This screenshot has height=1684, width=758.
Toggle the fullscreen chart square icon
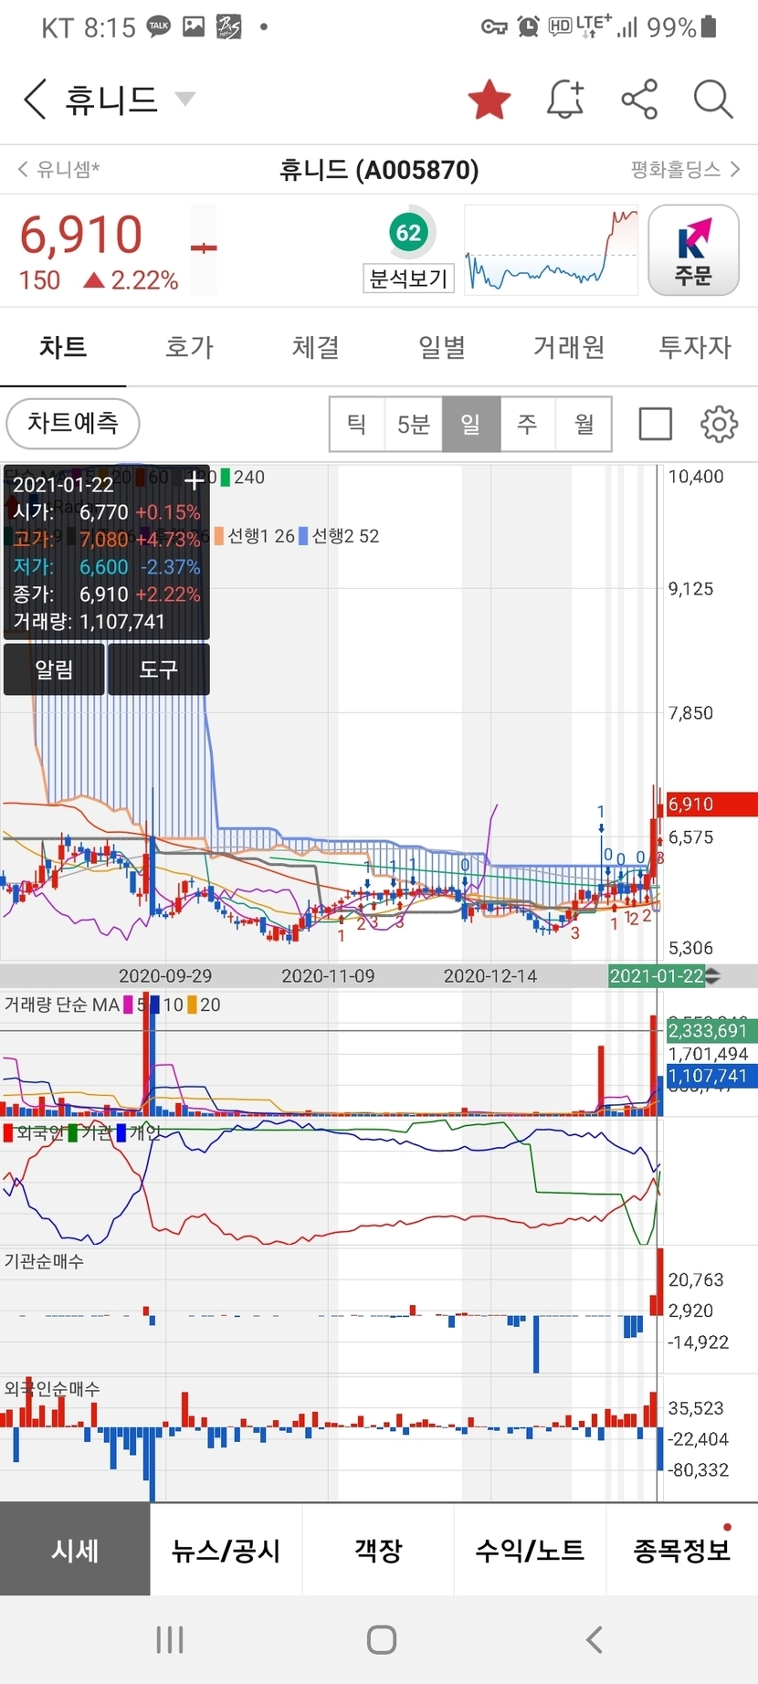point(655,424)
